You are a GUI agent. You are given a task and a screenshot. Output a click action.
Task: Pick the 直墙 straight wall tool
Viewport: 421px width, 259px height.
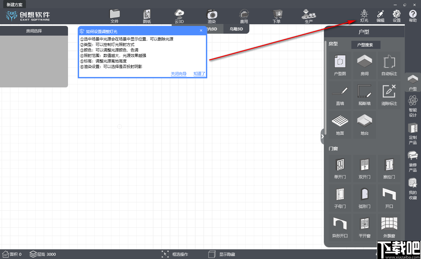340,95
